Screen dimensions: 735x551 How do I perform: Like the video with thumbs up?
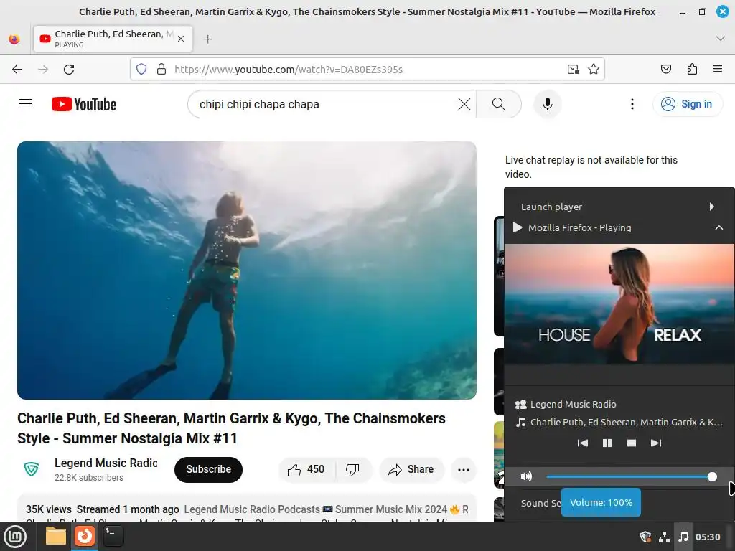point(306,469)
